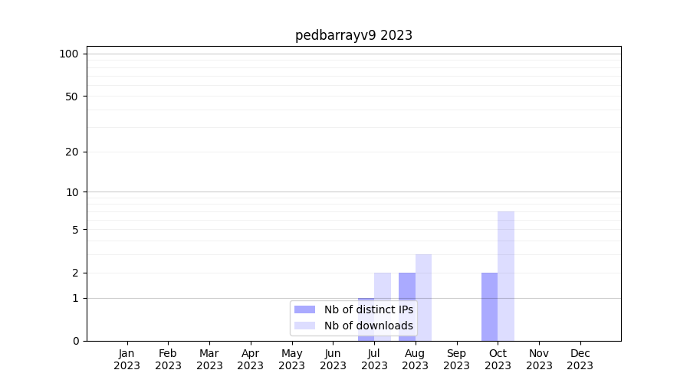690x383 pixels.
Task: Select the 'Nb of downloads' legend label
Action: click(x=368, y=326)
